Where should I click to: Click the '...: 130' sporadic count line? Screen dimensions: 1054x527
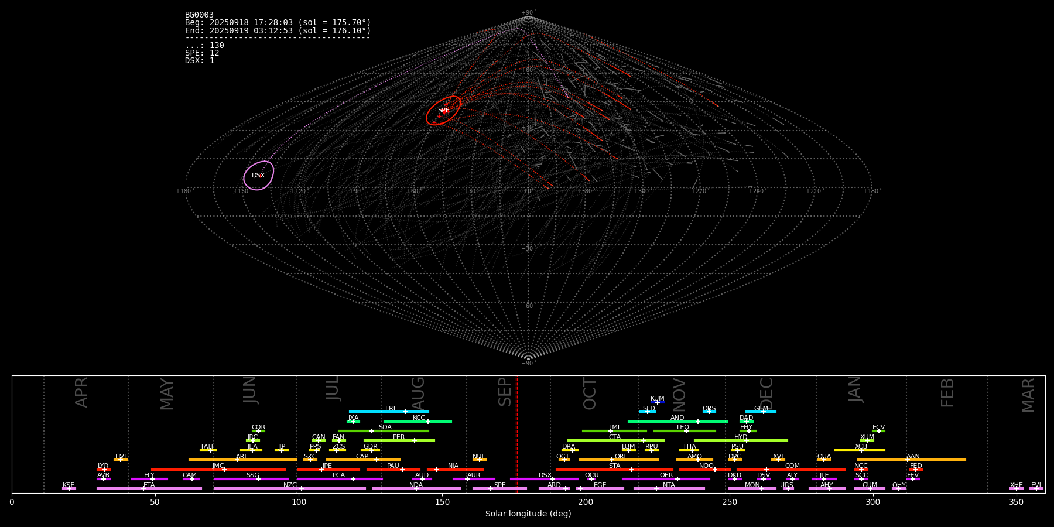tap(204, 46)
